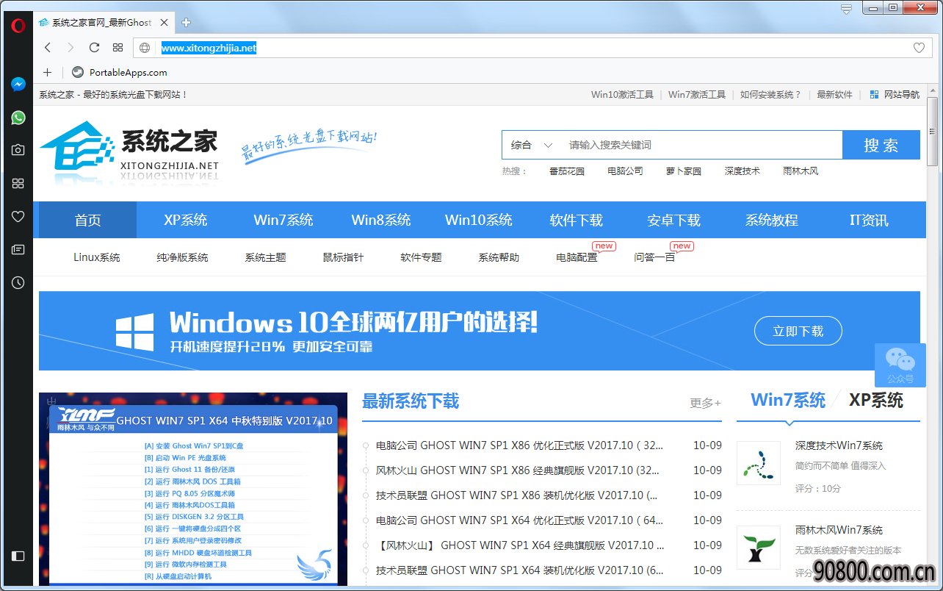
Task: Open 软件专题 sub-navigation link
Action: (421, 257)
